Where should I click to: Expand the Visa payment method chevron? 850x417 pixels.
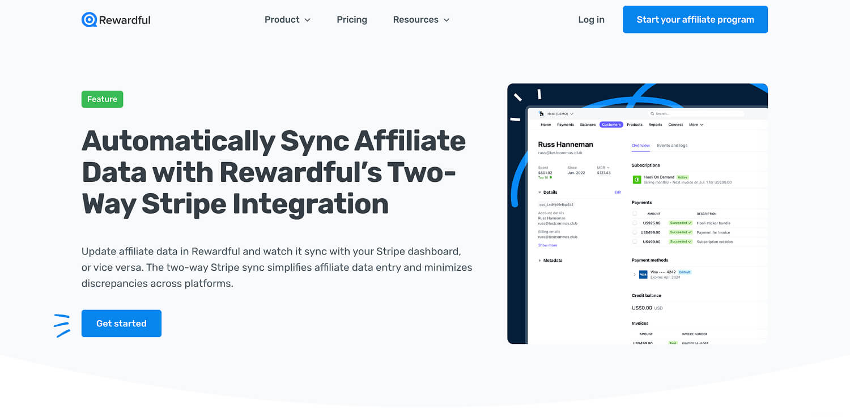tap(634, 275)
